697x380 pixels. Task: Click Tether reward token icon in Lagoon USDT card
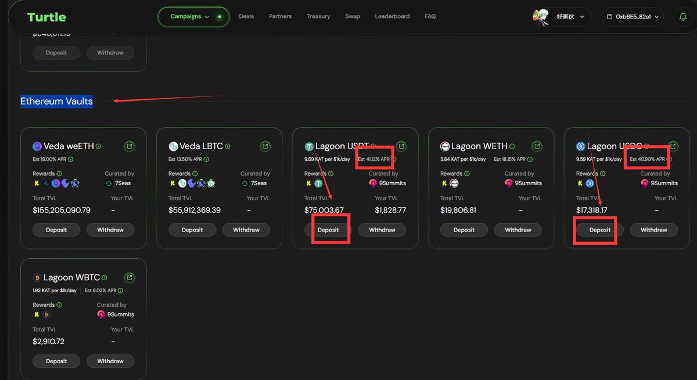pyautogui.click(x=318, y=183)
